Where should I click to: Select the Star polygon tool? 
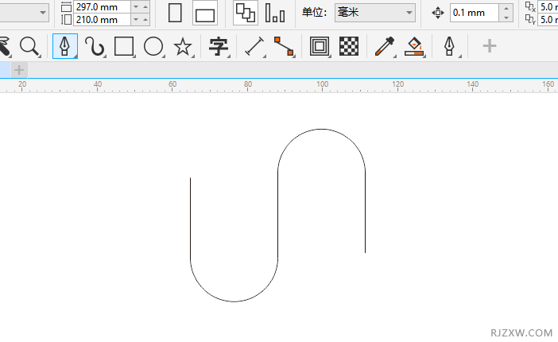tap(183, 47)
